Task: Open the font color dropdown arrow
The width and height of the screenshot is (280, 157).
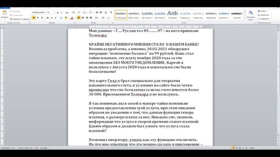Action: point(74,18)
